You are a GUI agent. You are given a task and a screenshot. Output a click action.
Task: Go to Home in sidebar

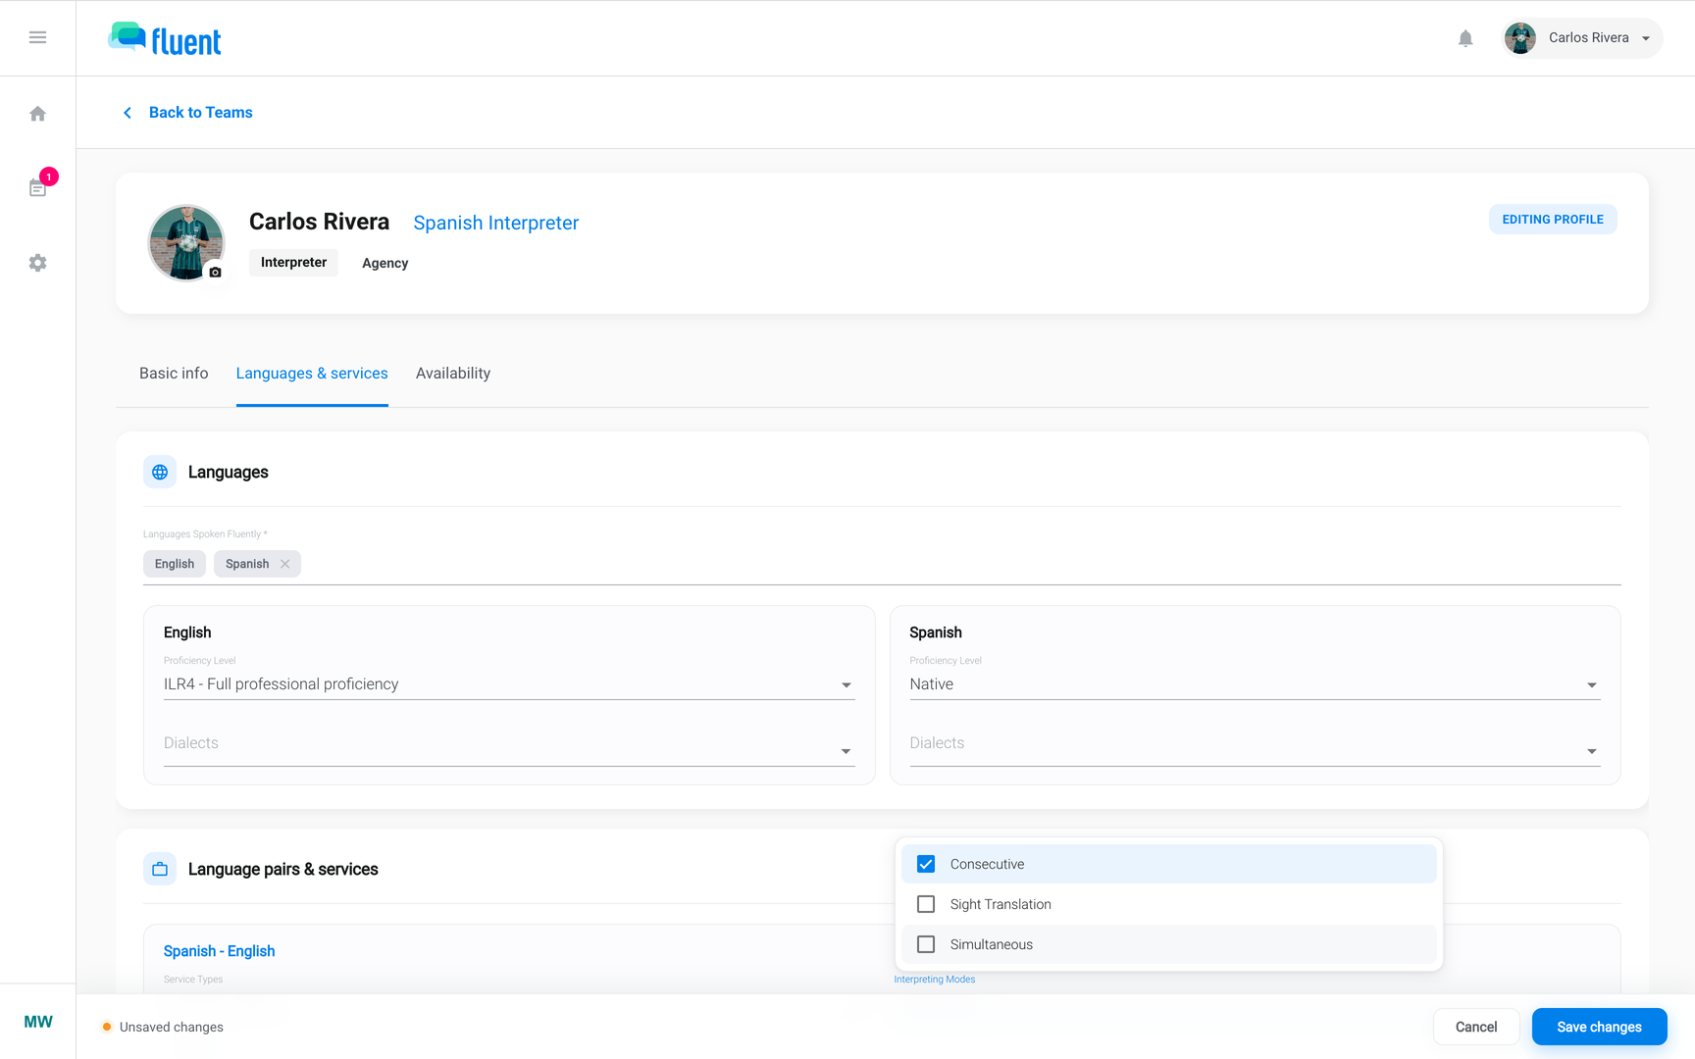click(37, 114)
